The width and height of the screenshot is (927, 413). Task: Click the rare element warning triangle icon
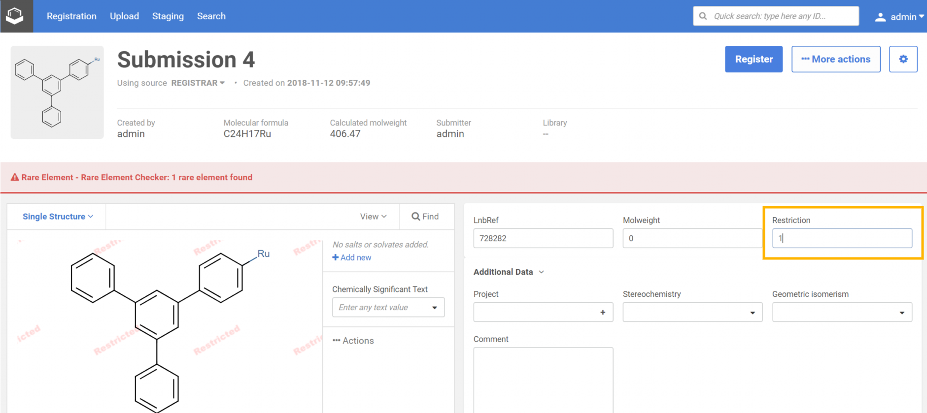pos(15,177)
